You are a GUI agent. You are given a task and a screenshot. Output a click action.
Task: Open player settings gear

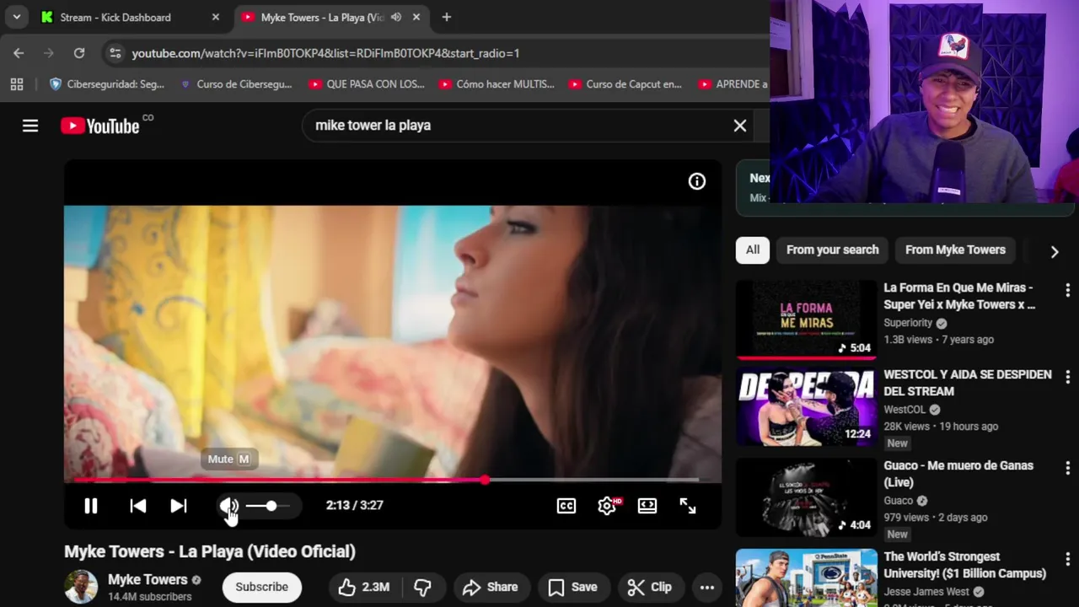[607, 506]
